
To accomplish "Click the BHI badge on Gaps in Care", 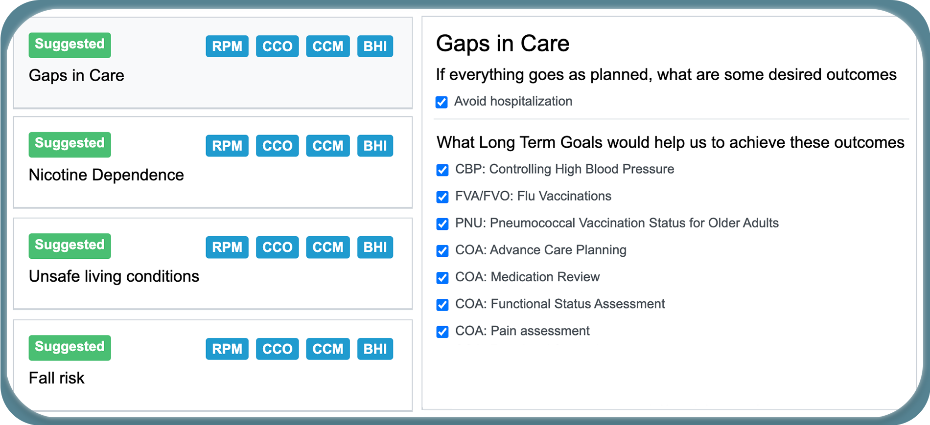I will [x=375, y=46].
